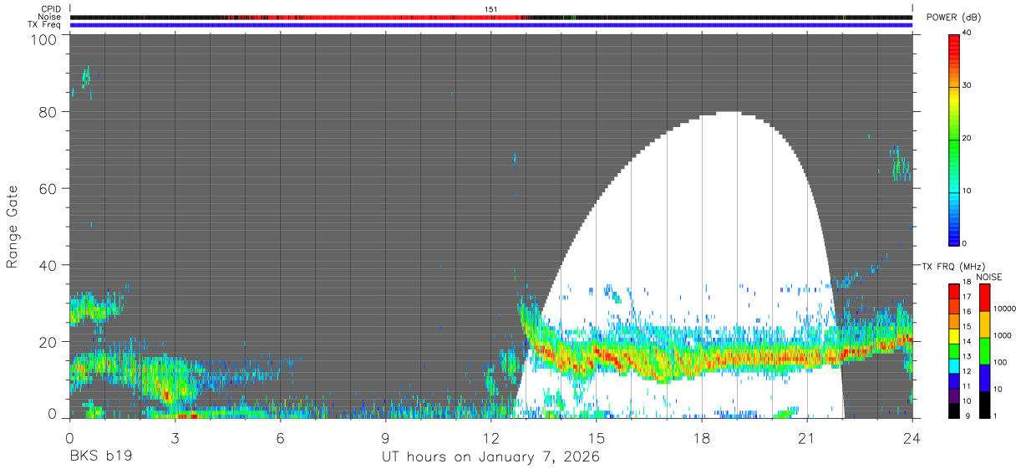
Task: Pick the yellow block of the NOISE colorbar
Action: (x=984, y=324)
